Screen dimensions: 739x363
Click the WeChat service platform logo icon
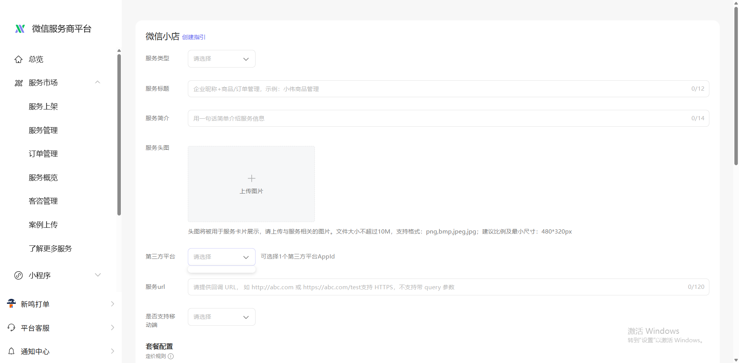coord(20,29)
